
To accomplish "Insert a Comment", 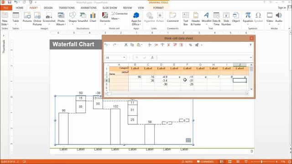I will (172, 17).
